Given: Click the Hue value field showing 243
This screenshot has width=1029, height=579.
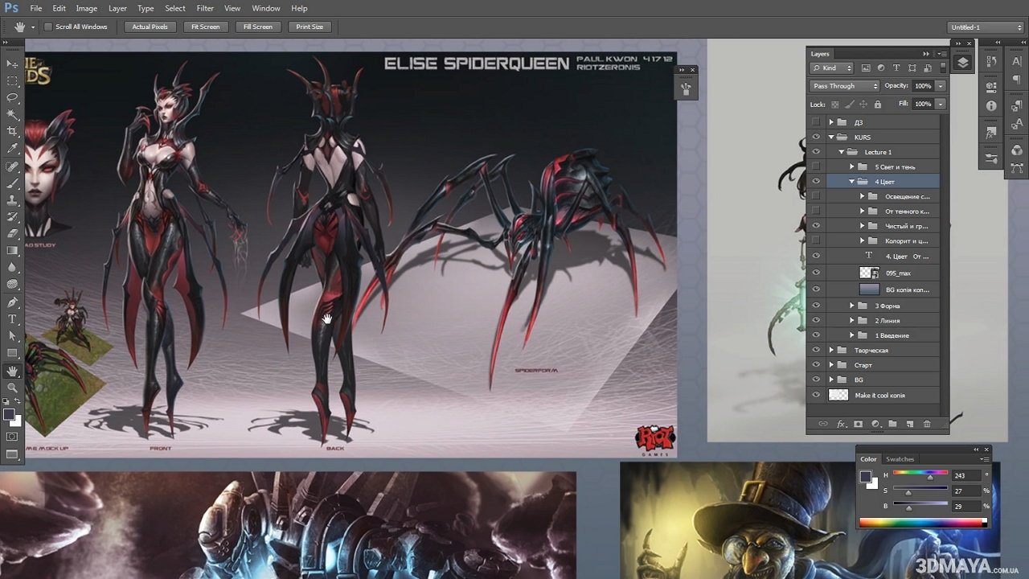Looking at the screenshot, I should point(965,475).
